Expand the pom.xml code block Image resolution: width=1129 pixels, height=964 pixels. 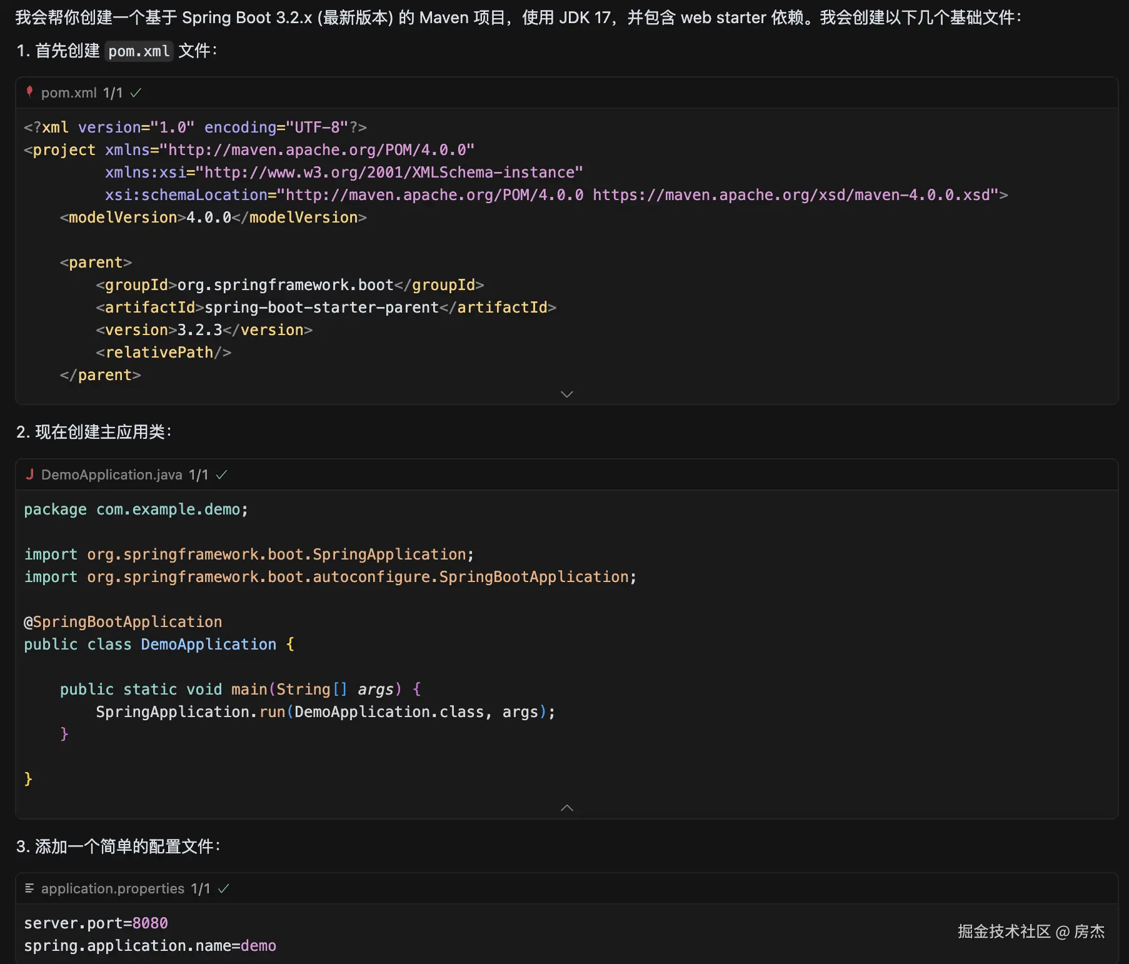(x=567, y=394)
